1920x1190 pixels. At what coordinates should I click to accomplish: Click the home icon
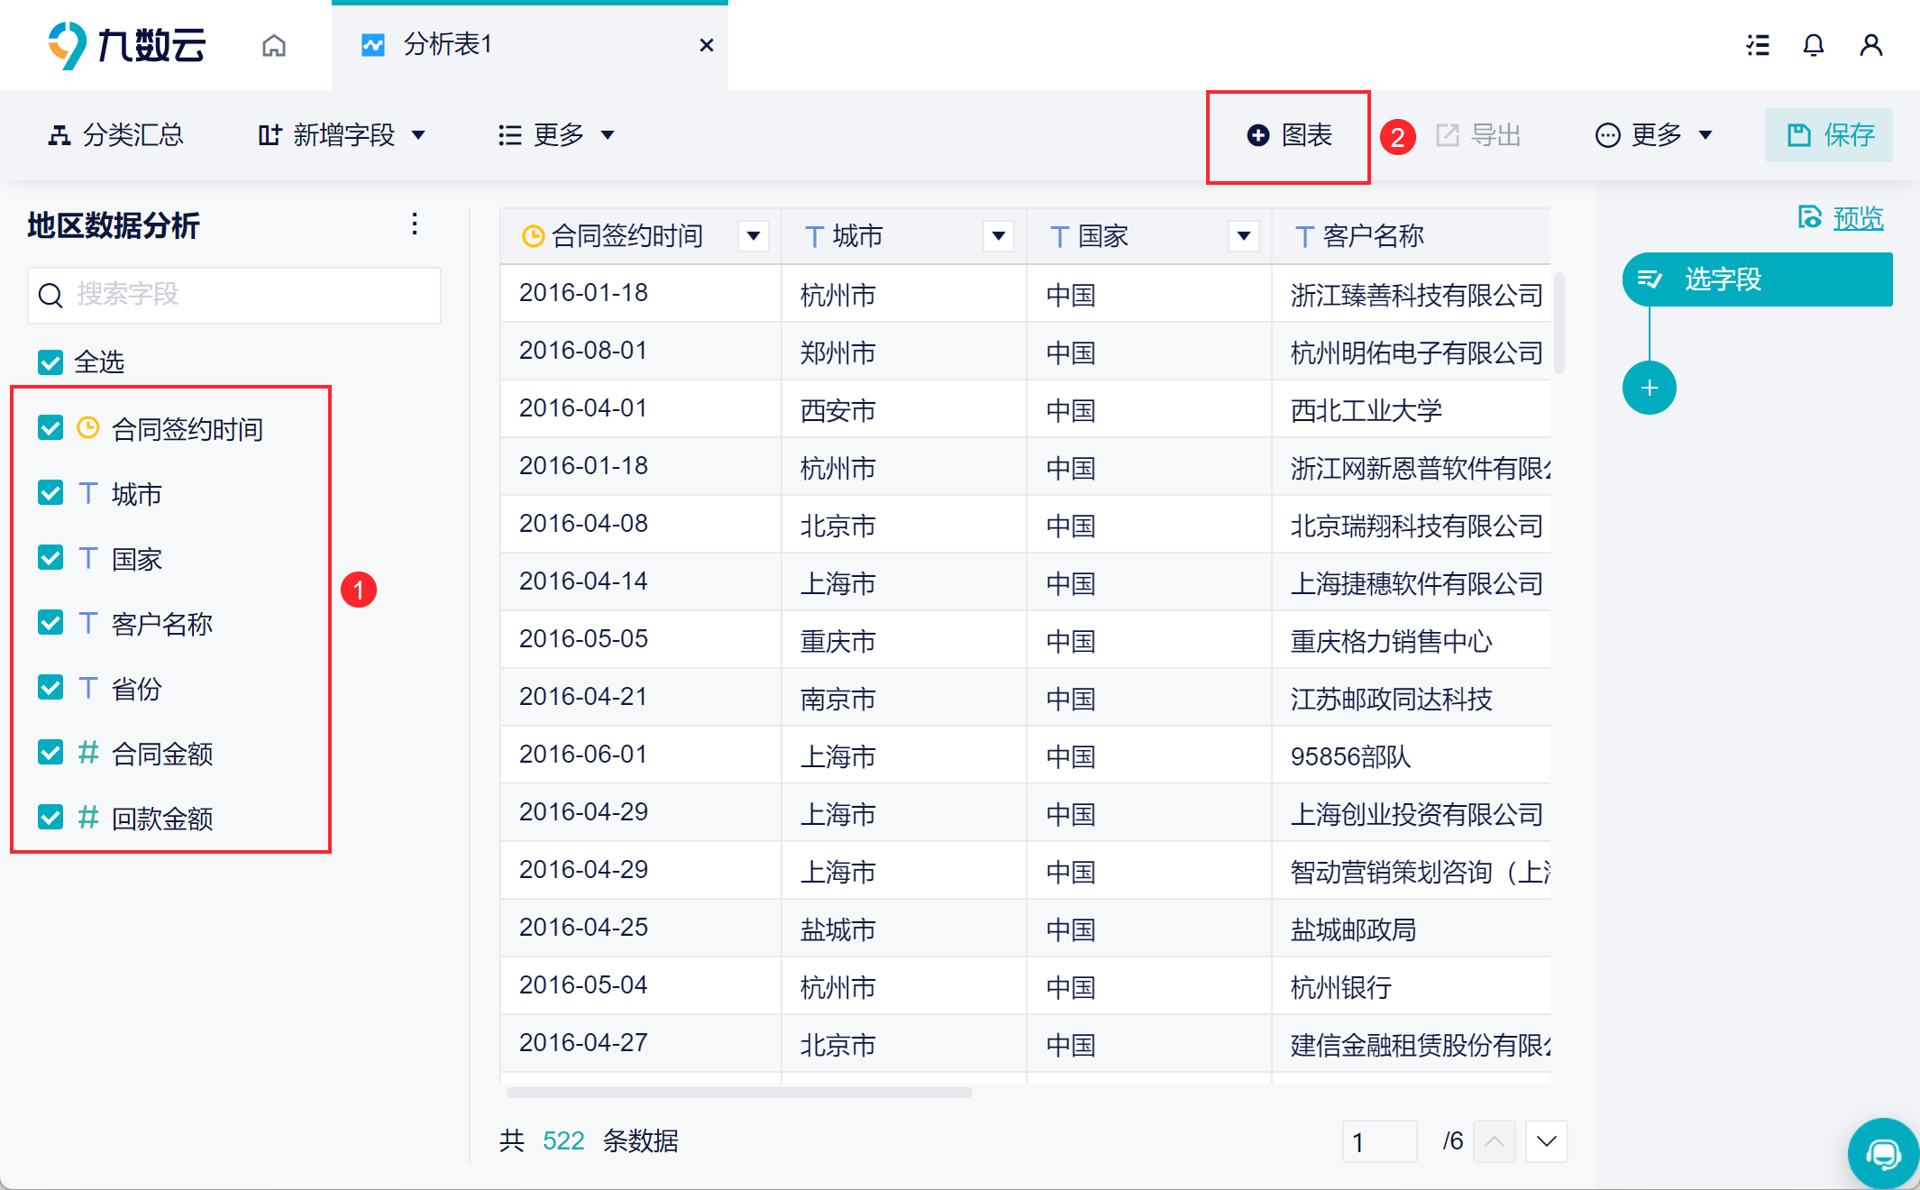click(274, 45)
